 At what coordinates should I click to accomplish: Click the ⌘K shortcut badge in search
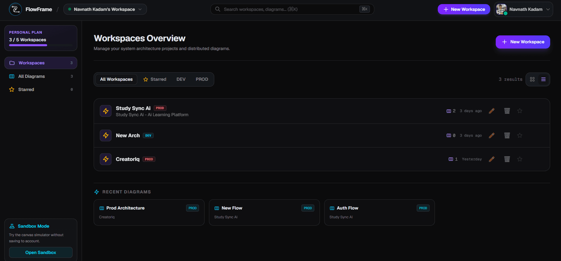click(365, 9)
